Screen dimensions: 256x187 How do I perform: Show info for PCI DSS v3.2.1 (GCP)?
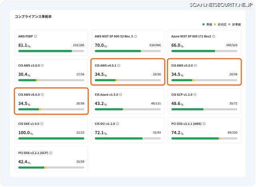51,153
